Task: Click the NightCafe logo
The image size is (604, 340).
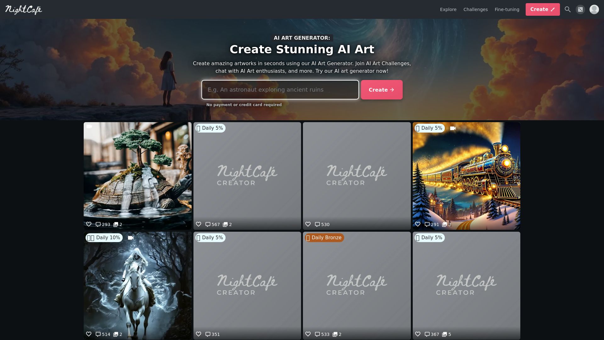Action: [x=24, y=9]
